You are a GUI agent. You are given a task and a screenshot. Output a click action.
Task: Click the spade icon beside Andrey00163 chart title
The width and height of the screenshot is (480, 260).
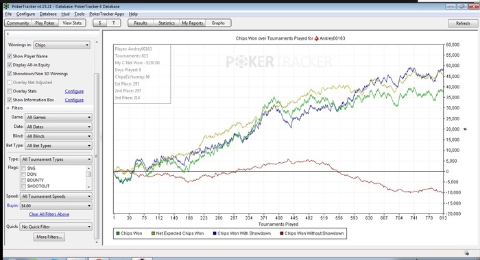tap(317, 38)
